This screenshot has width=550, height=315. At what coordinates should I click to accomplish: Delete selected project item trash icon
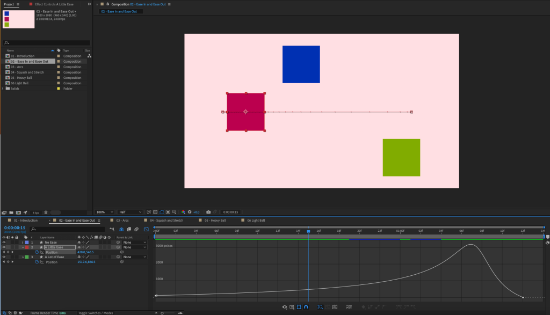click(46, 213)
